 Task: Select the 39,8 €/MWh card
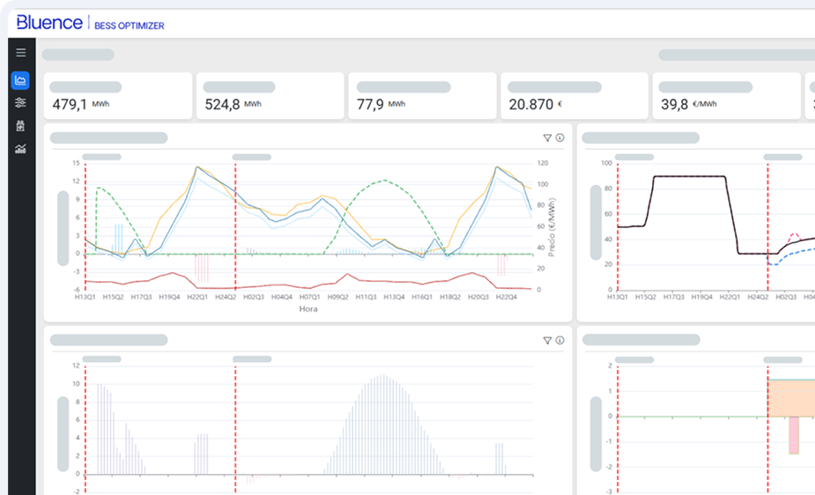[727, 96]
